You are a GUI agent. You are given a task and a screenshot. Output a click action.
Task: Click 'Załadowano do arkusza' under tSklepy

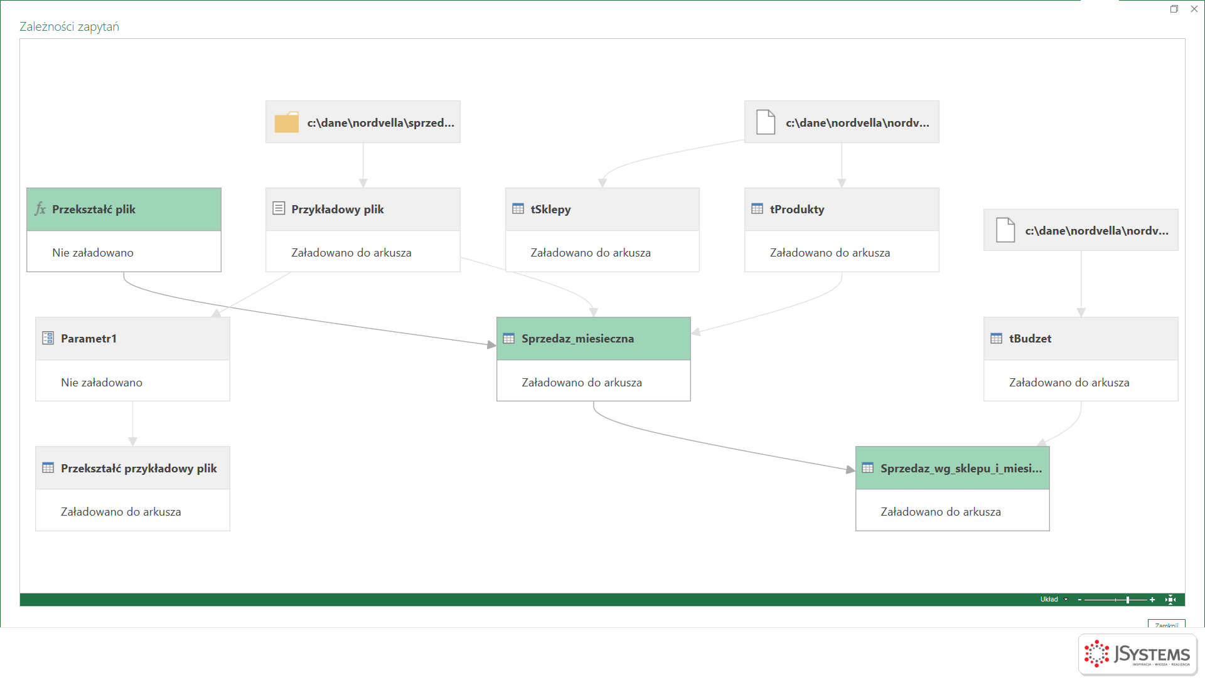click(x=591, y=253)
